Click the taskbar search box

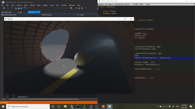point(28,106)
